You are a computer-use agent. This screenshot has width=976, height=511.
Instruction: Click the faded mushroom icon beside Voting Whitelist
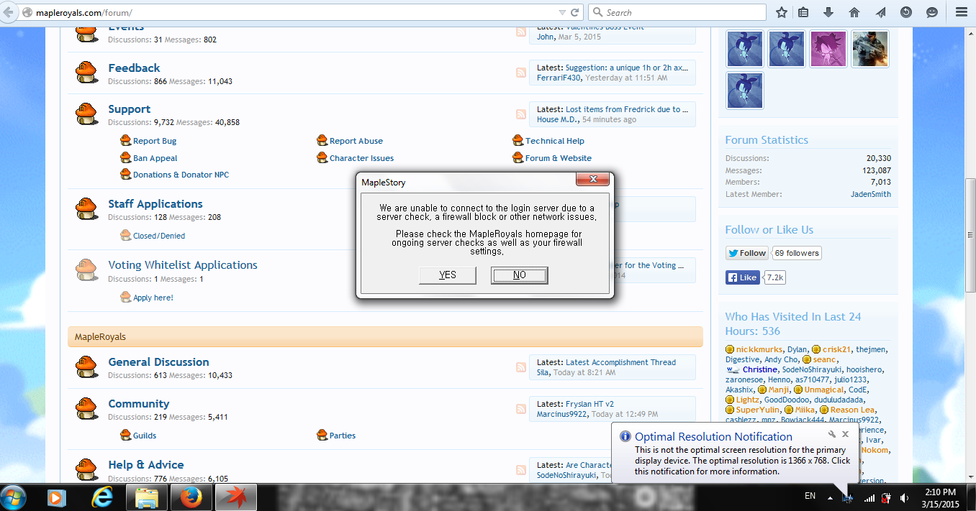(86, 270)
